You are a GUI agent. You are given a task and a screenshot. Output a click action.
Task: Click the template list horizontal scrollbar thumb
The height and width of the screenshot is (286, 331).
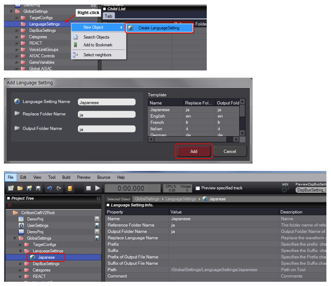point(190,139)
